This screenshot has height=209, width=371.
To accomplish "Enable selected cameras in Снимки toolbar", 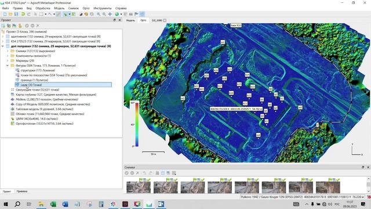I will click(x=126, y=173).
